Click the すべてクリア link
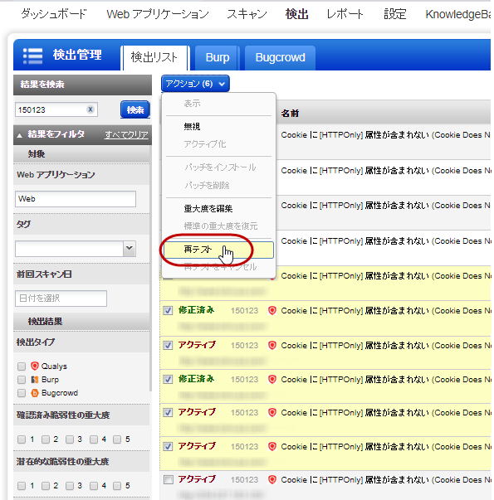This screenshot has width=494, height=500. (x=126, y=135)
